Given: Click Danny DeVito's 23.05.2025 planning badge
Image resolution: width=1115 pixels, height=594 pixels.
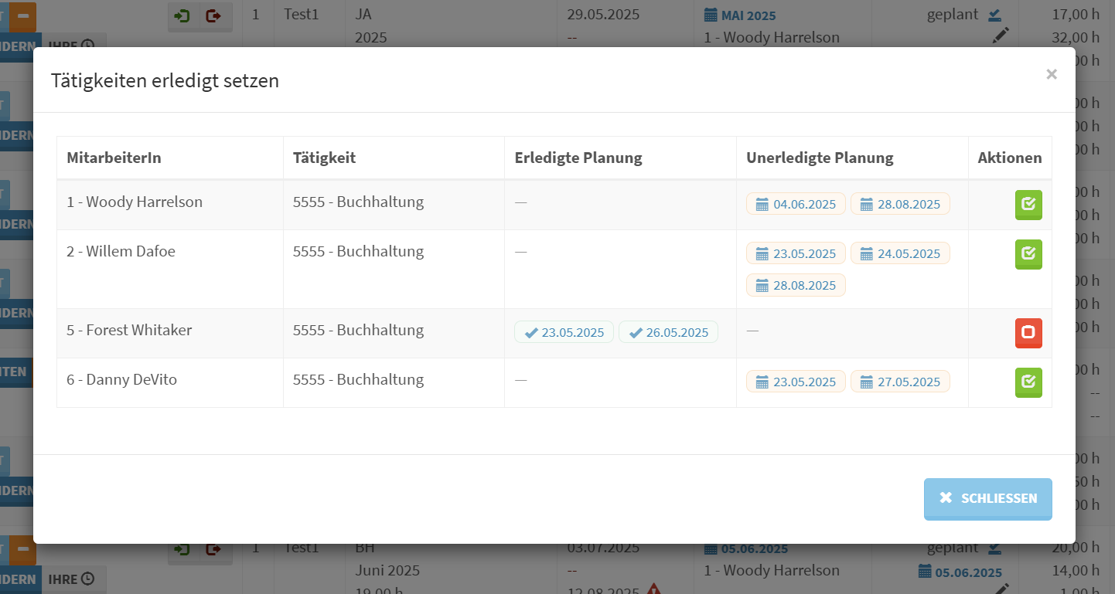Looking at the screenshot, I should point(796,382).
